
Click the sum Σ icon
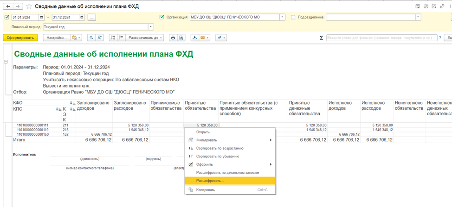321,38
